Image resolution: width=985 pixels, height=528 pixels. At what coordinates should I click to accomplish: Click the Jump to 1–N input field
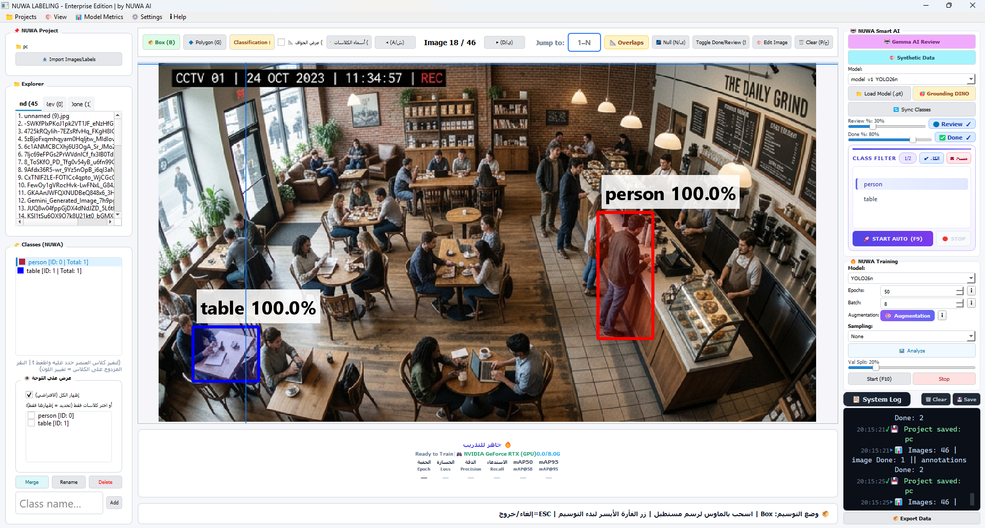[584, 43]
